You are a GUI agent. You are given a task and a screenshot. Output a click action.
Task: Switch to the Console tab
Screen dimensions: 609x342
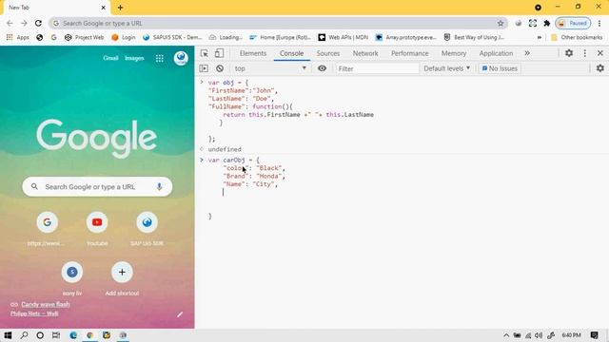[x=292, y=53]
